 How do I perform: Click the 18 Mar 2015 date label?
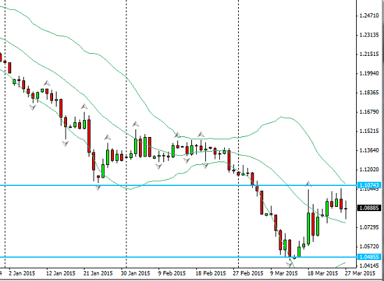pos(323,273)
